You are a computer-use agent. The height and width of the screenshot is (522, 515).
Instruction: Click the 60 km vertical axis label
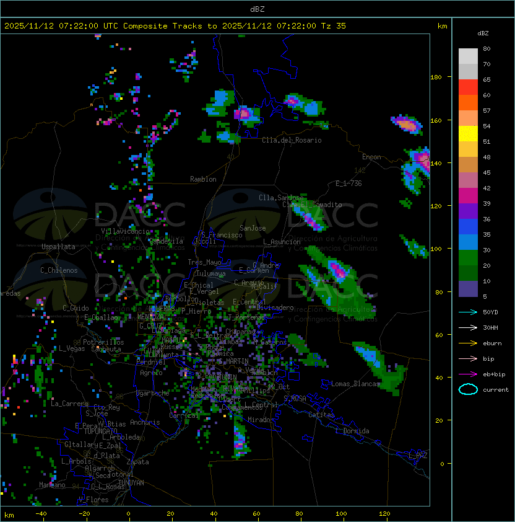coord(439,335)
